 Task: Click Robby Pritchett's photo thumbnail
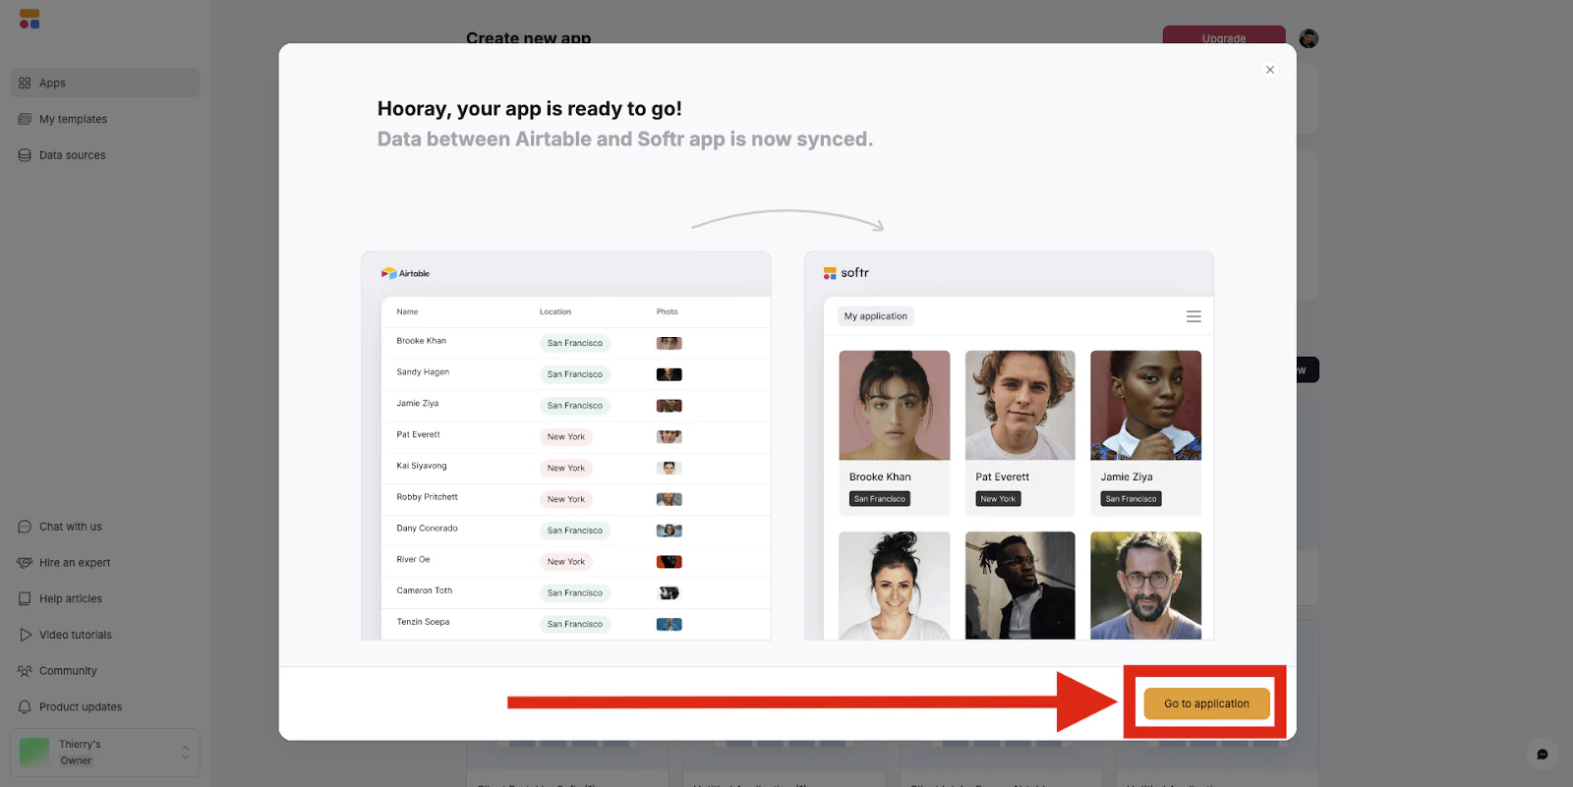point(670,499)
